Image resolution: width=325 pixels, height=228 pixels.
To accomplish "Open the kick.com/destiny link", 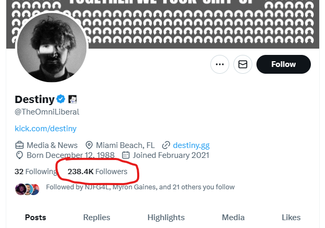I will [x=46, y=129].
